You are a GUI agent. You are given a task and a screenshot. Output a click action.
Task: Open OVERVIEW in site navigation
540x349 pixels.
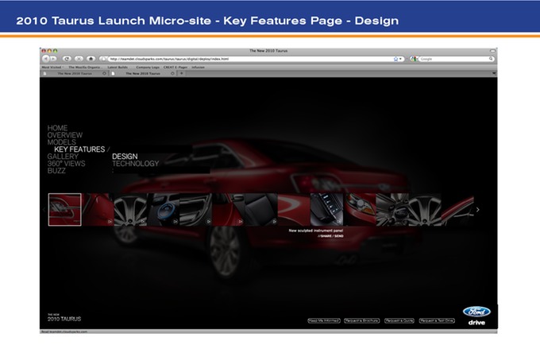click(65, 135)
